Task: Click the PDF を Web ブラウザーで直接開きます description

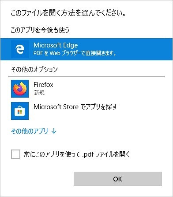Action: point(75,53)
